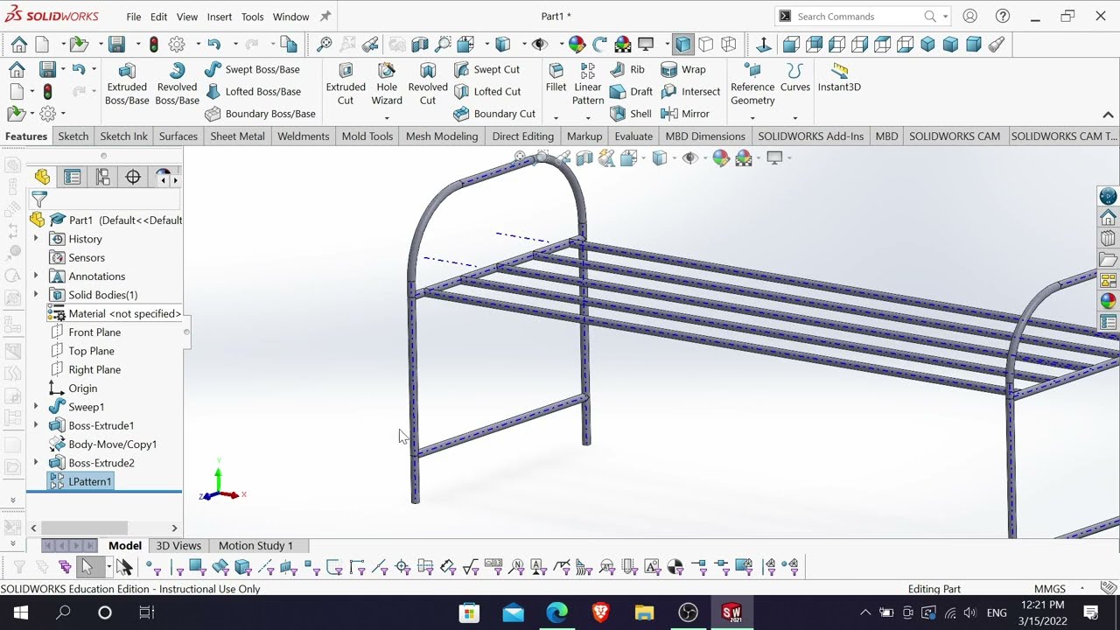The width and height of the screenshot is (1120, 630).
Task: Switch to the Surfaces tab
Action: (178, 136)
